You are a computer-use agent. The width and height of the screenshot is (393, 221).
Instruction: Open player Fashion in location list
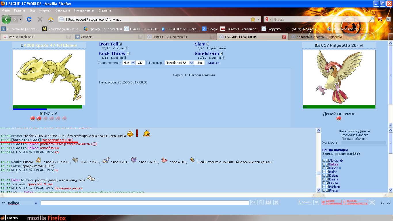coord(335,187)
